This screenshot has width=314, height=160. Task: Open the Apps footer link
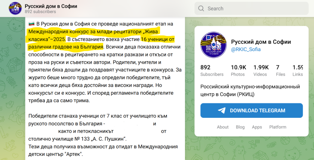[x=257, y=127]
